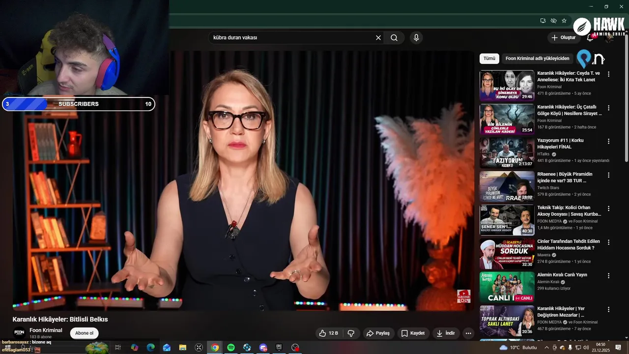Open 'RRaenee | Büyük Piramidin içinde ne var?' title
This screenshot has width=629, height=354.
[x=565, y=177]
